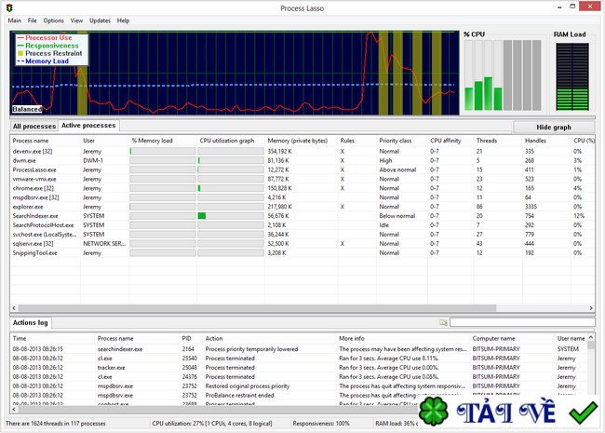
Task: Open the Main menu
Action: coord(14,20)
